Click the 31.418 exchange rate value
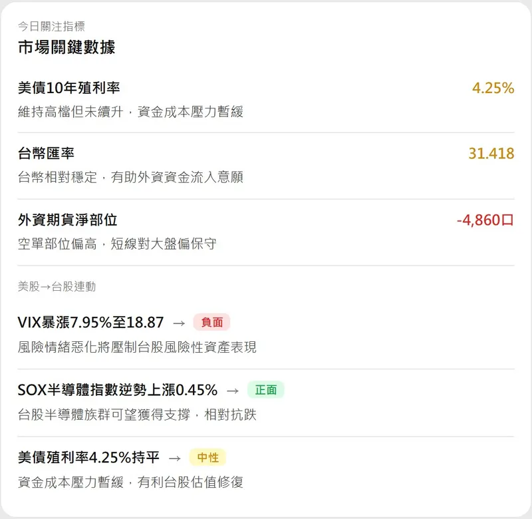The height and width of the screenshot is (519, 532). (x=491, y=154)
